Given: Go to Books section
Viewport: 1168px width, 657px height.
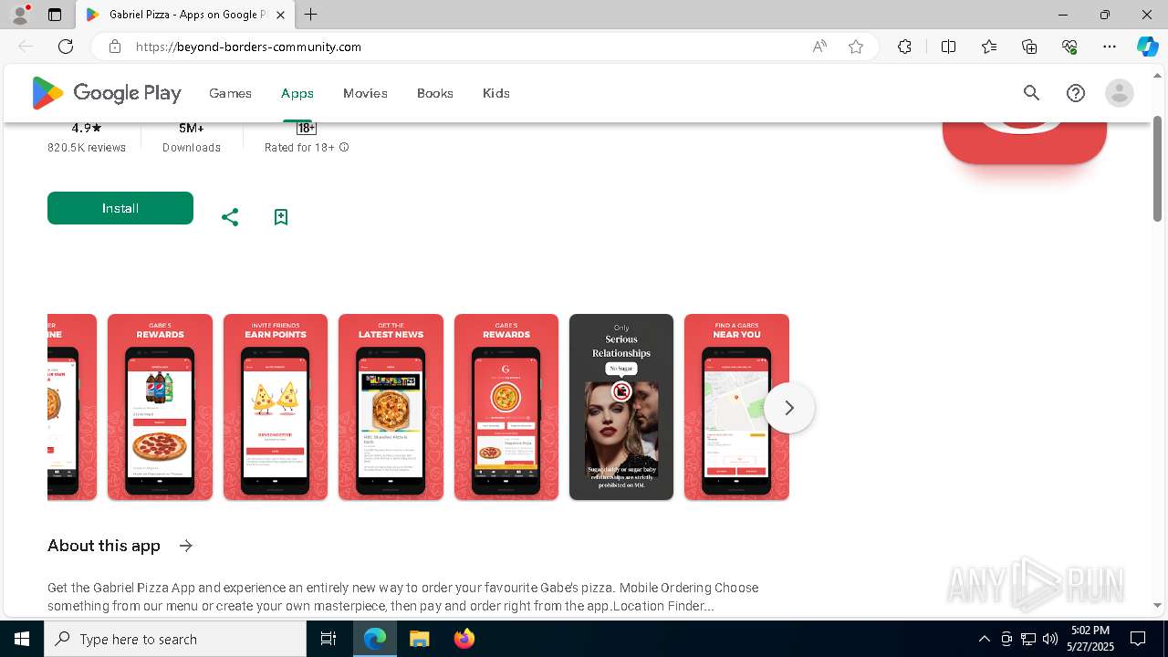Looking at the screenshot, I should click(x=435, y=93).
